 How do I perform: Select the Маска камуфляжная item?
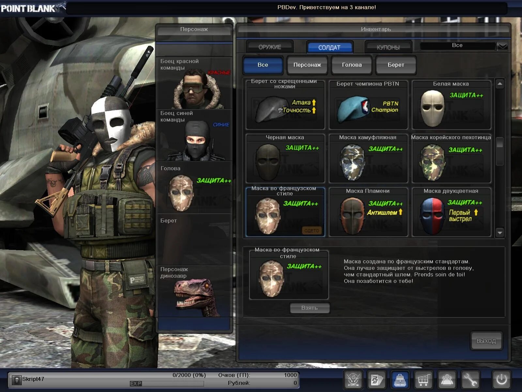[x=368, y=158]
